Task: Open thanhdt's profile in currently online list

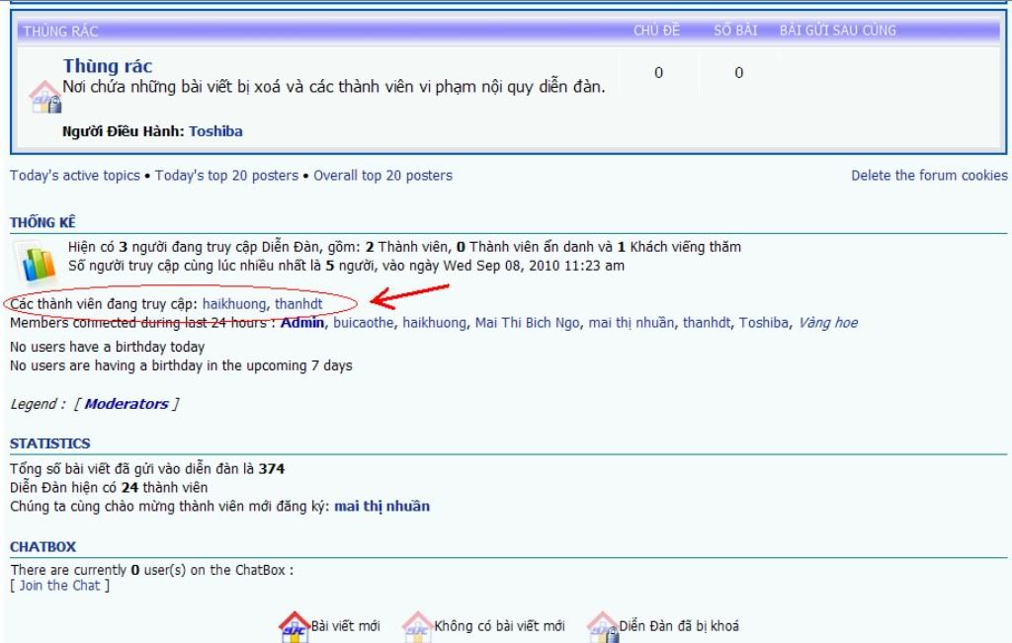Action: (x=298, y=304)
